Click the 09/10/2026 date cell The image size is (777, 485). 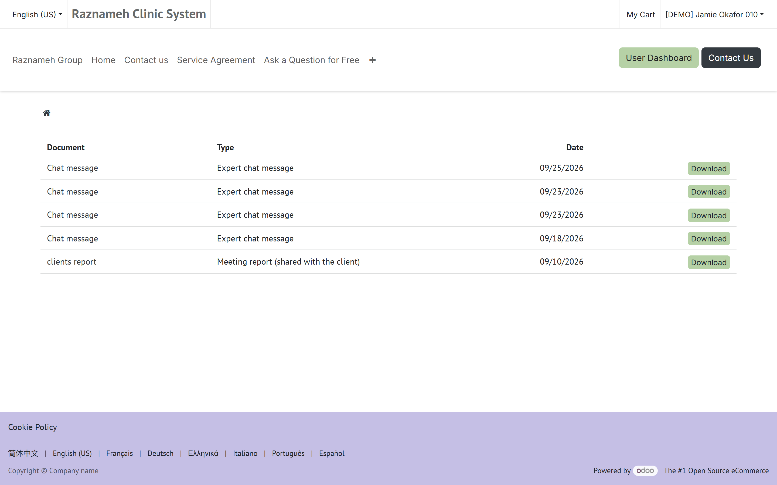coord(561,261)
